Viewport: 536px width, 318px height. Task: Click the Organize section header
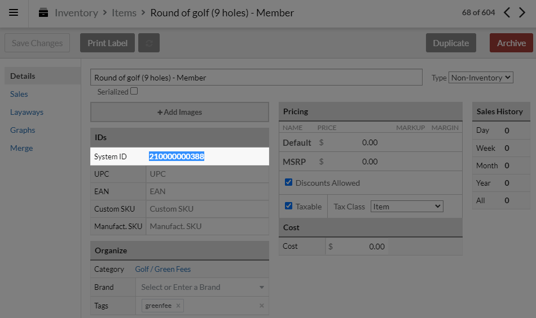point(179,250)
